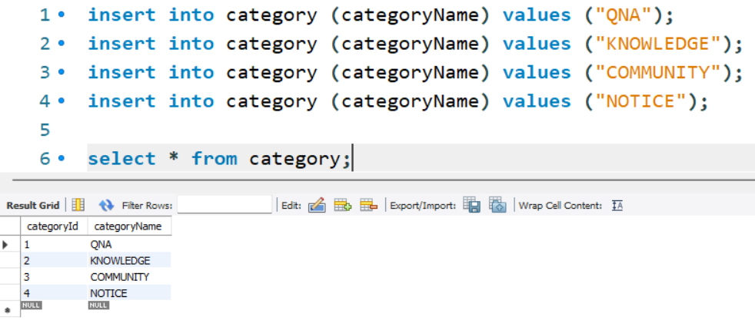Click the values keyword on line 1
The width and height of the screenshot is (755, 320).
click(537, 15)
